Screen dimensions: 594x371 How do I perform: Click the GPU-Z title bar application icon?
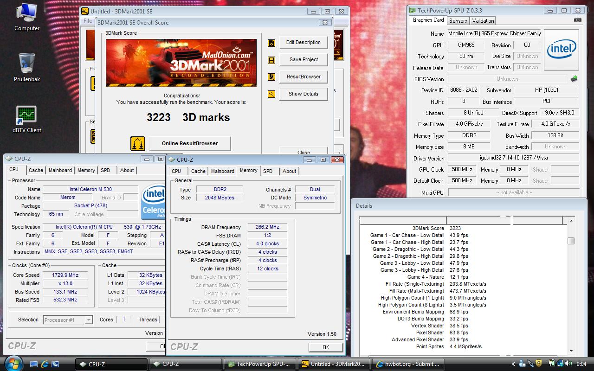point(412,10)
